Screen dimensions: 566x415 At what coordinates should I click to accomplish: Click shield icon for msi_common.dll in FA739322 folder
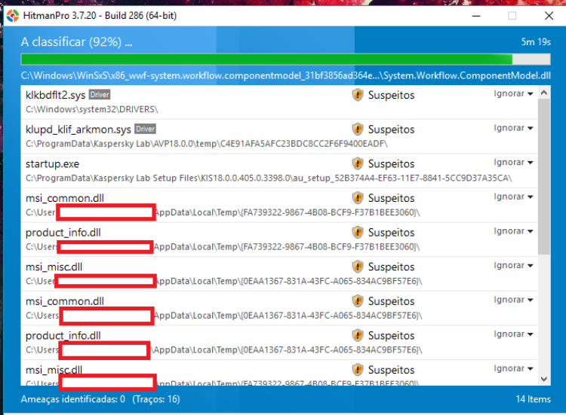pos(358,198)
